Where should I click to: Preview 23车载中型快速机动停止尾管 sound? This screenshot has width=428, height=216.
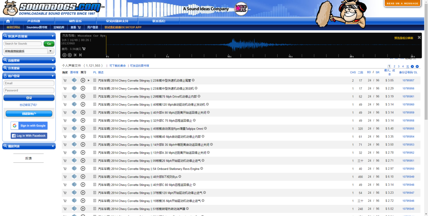click(x=83, y=80)
